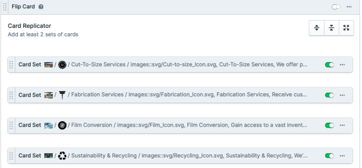Click the Cut-To-Size Services card drag handle
362x168 pixels.
11,65
